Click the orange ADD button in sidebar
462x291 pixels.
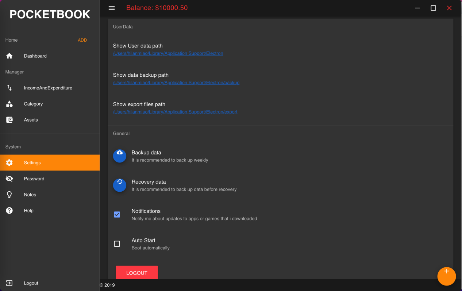(82, 40)
